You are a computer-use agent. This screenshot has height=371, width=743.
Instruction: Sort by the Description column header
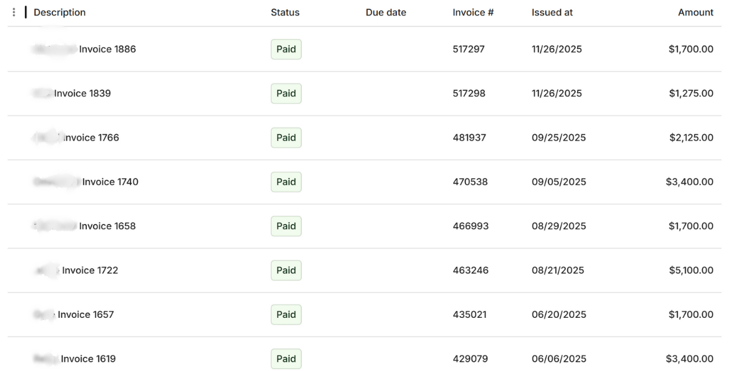(59, 12)
